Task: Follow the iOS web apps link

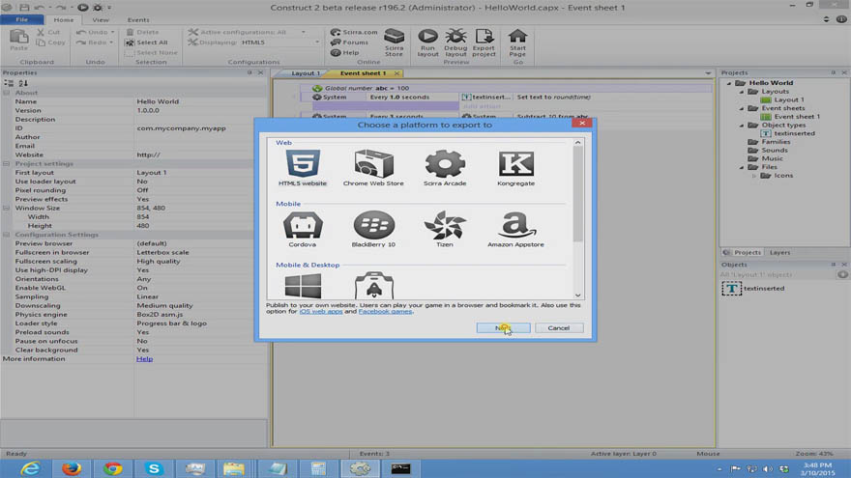Action: click(x=321, y=312)
